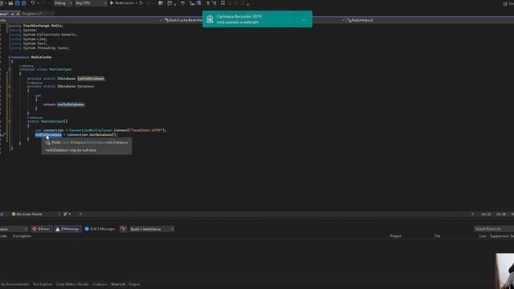Screen dimensions: 514x289
Task: Close the active RedisHelper editor tab
Action: point(18,14)
